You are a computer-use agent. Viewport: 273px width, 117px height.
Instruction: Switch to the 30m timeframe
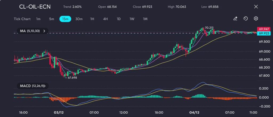[x=79, y=19]
